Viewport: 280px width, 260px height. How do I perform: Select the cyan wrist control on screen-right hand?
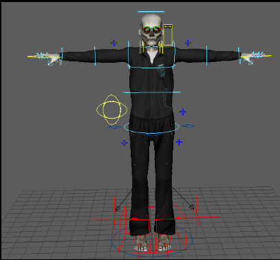point(239,55)
